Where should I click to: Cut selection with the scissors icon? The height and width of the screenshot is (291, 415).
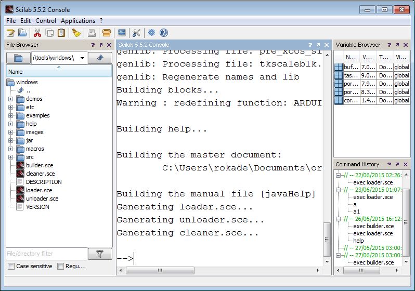click(37, 33)
